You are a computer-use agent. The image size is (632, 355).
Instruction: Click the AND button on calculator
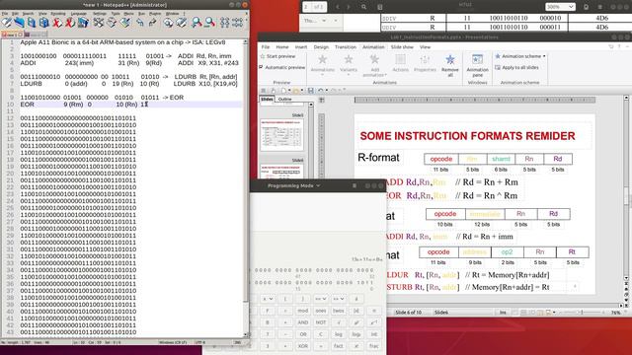coord(303,322)
